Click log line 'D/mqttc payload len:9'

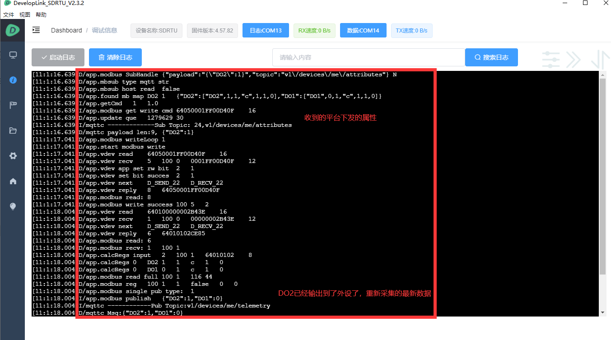click(113, 132)
